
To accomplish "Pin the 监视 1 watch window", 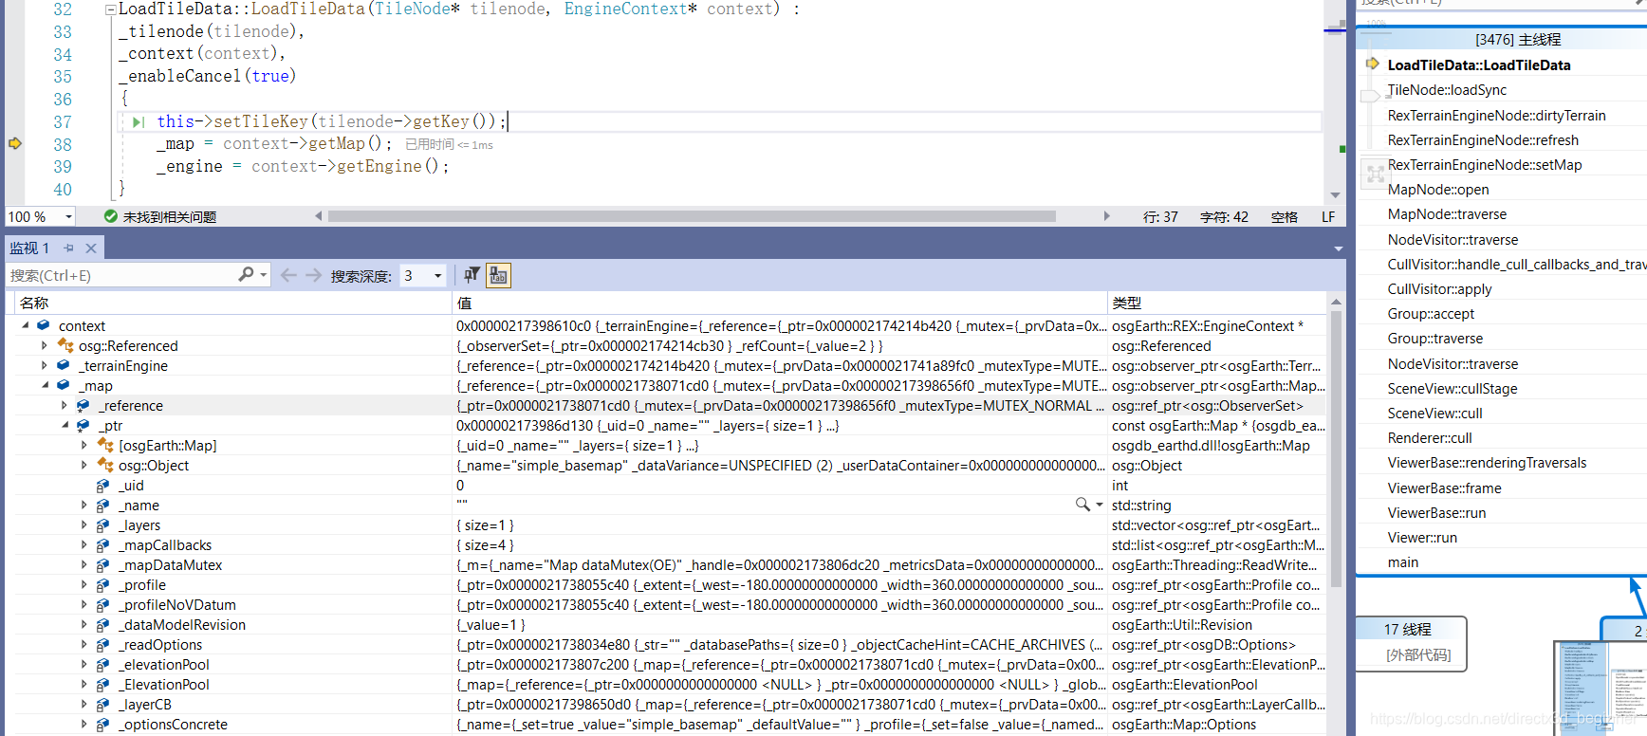I will click(68, 248).
